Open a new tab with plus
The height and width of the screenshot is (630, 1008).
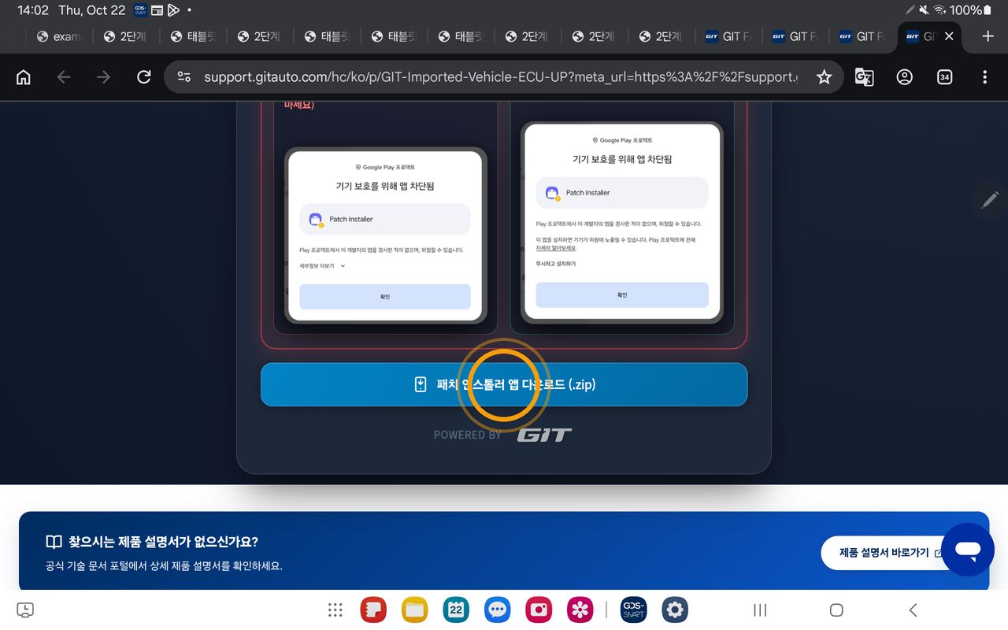coord(988,36)
